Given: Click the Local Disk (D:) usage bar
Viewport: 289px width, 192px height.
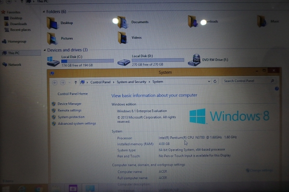Looking at the screenshot, I should [x=158, y=60].
